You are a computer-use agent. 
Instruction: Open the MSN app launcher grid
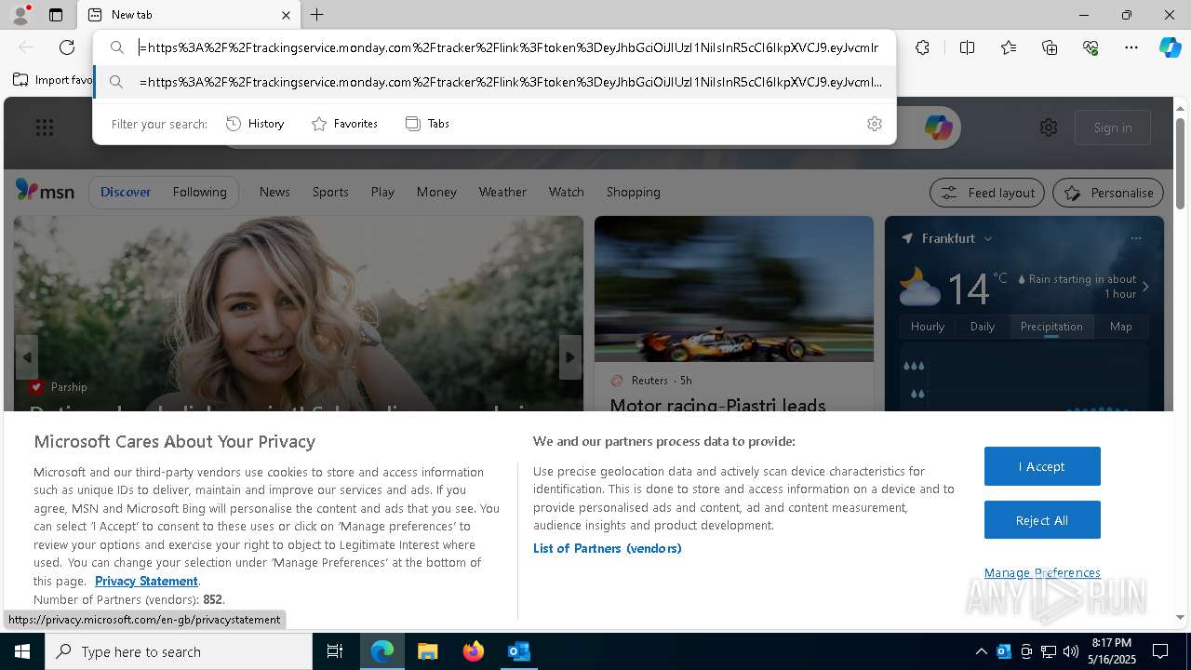tap(45, 127)
